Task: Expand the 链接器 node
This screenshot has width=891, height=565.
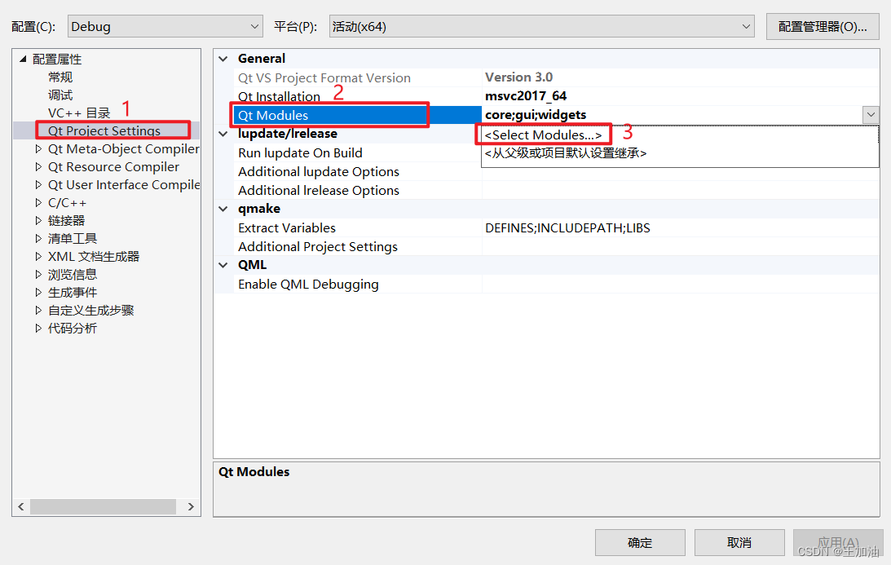Action: (38, 221)
